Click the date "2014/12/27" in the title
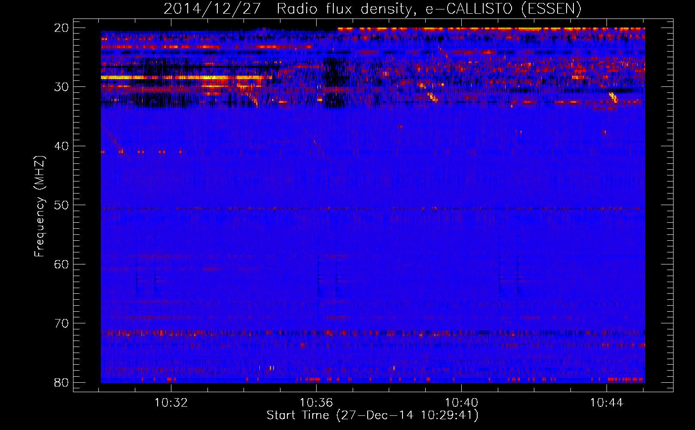The height and width of the screenshot is (430, 695). (212, 9)
